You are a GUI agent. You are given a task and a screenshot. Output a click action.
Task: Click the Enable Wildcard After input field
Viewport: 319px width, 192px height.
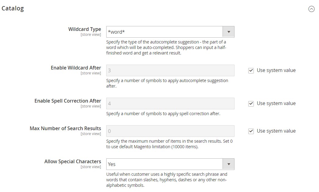pos(170,70)
